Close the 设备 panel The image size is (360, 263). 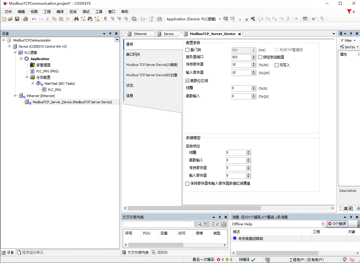(116, 34)
